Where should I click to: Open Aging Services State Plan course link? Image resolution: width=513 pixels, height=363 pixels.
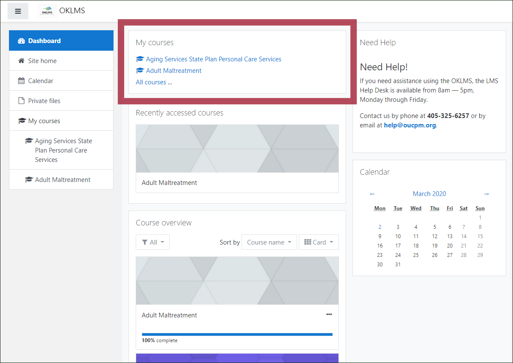[x=213, y=59]
